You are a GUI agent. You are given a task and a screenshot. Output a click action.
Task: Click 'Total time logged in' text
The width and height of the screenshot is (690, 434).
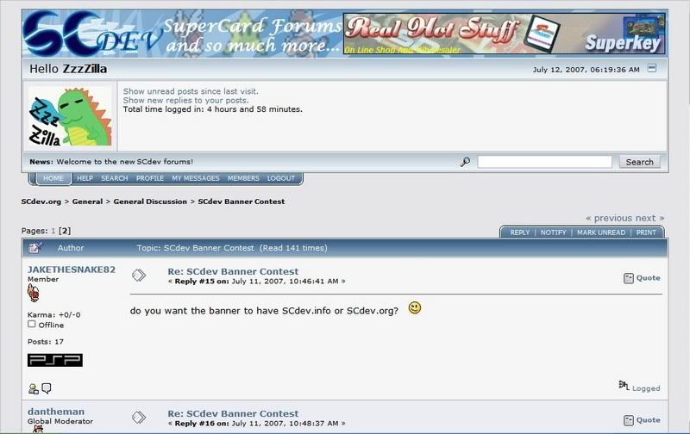pos(212,109)
